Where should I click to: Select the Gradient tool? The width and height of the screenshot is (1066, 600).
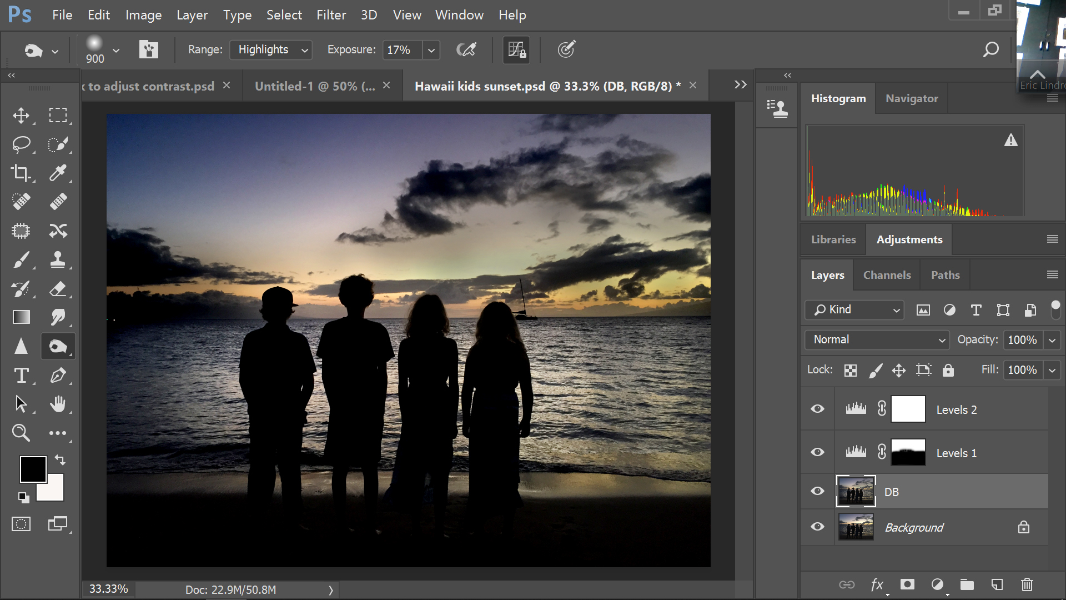click(x=21, y=317)
